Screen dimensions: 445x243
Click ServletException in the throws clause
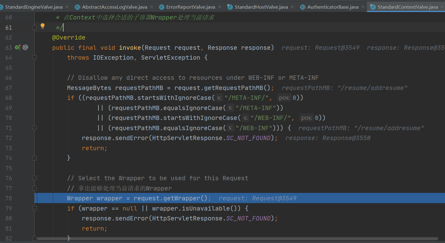pos(171,58)
